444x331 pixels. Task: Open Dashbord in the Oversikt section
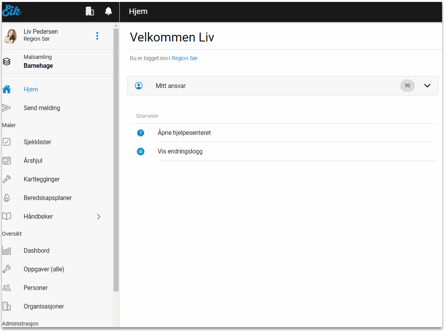[x=36, y=251]
